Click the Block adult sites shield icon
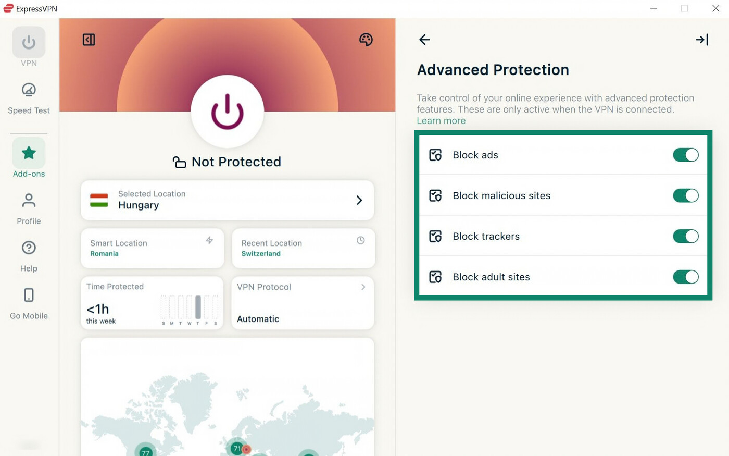 coord(435,277)
